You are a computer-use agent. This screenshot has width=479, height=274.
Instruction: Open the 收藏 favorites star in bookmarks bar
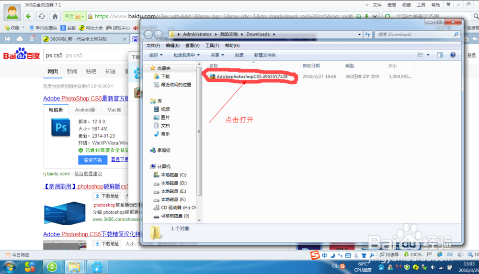point(12,28)
